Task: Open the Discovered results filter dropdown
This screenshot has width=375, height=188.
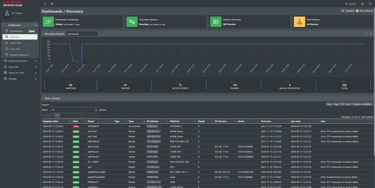Action: [81, 34]
